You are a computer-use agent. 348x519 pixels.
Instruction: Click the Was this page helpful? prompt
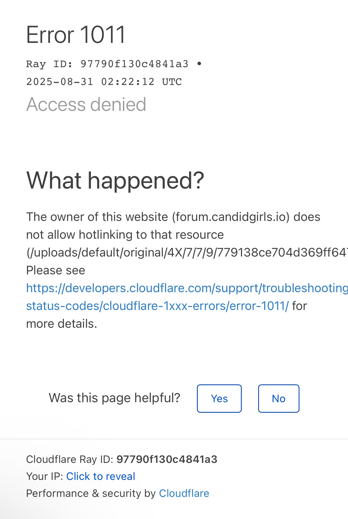pos(114,398)
